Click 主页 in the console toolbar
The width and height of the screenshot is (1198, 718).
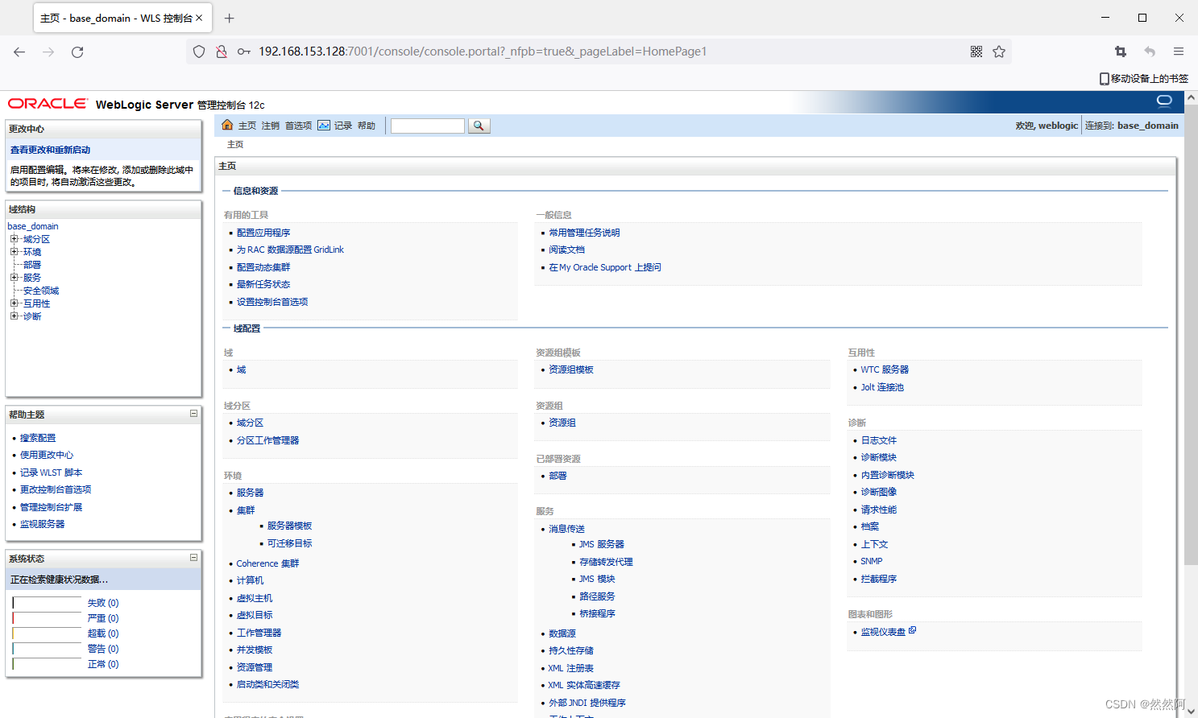click(x=247, y=126)
